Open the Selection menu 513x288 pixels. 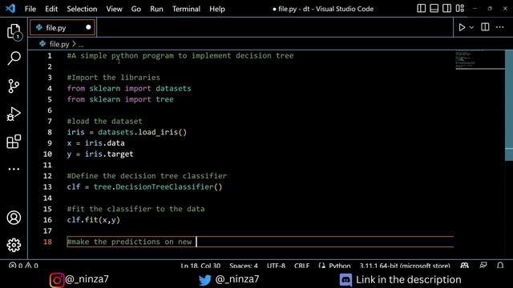[x=82, y=9]
